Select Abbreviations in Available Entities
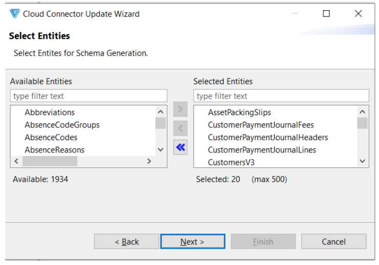Screen dimensions: 379x265 pyautogui.click(x=50, y=112)
